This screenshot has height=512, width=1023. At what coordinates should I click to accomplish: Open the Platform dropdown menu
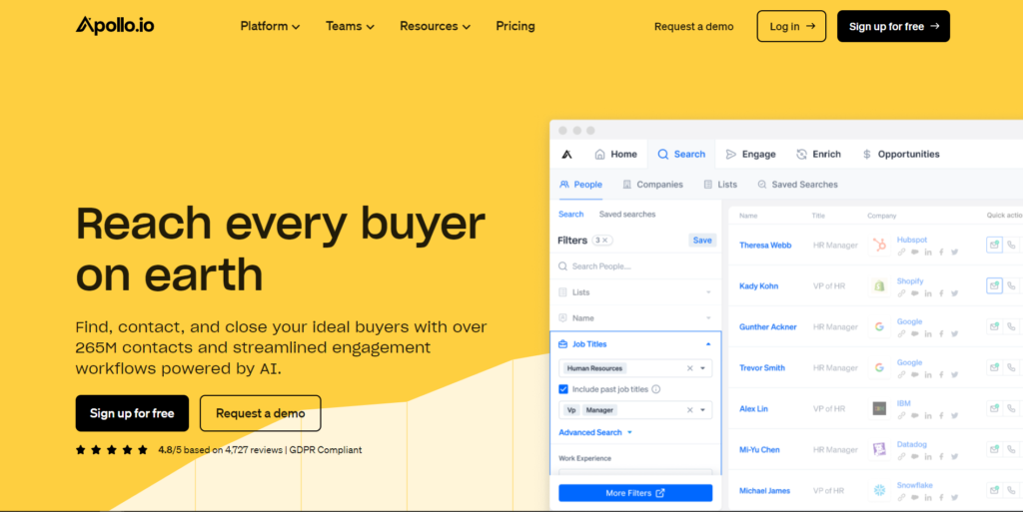click(x=270, y=26)
